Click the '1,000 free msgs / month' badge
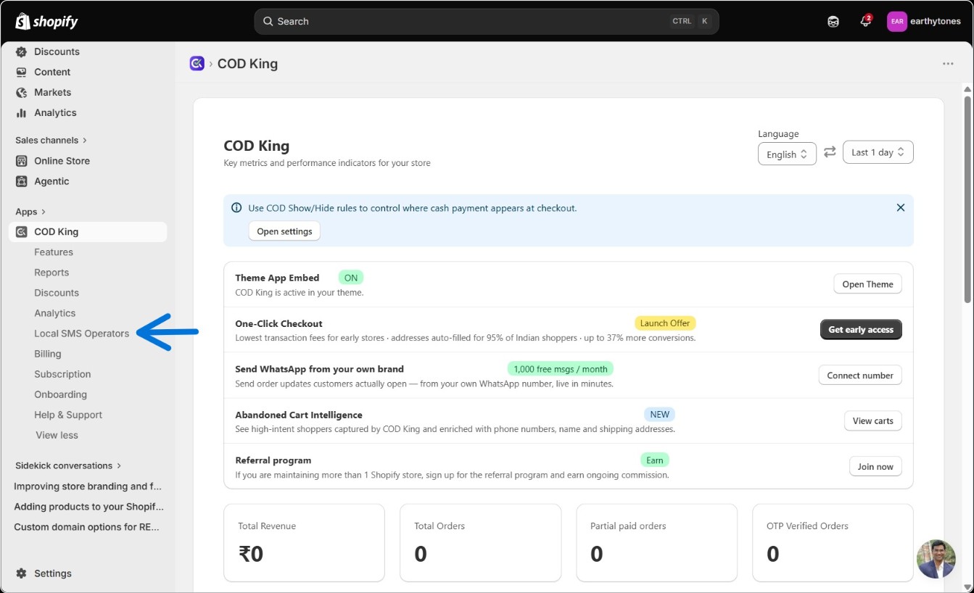 tap(561, 369)
